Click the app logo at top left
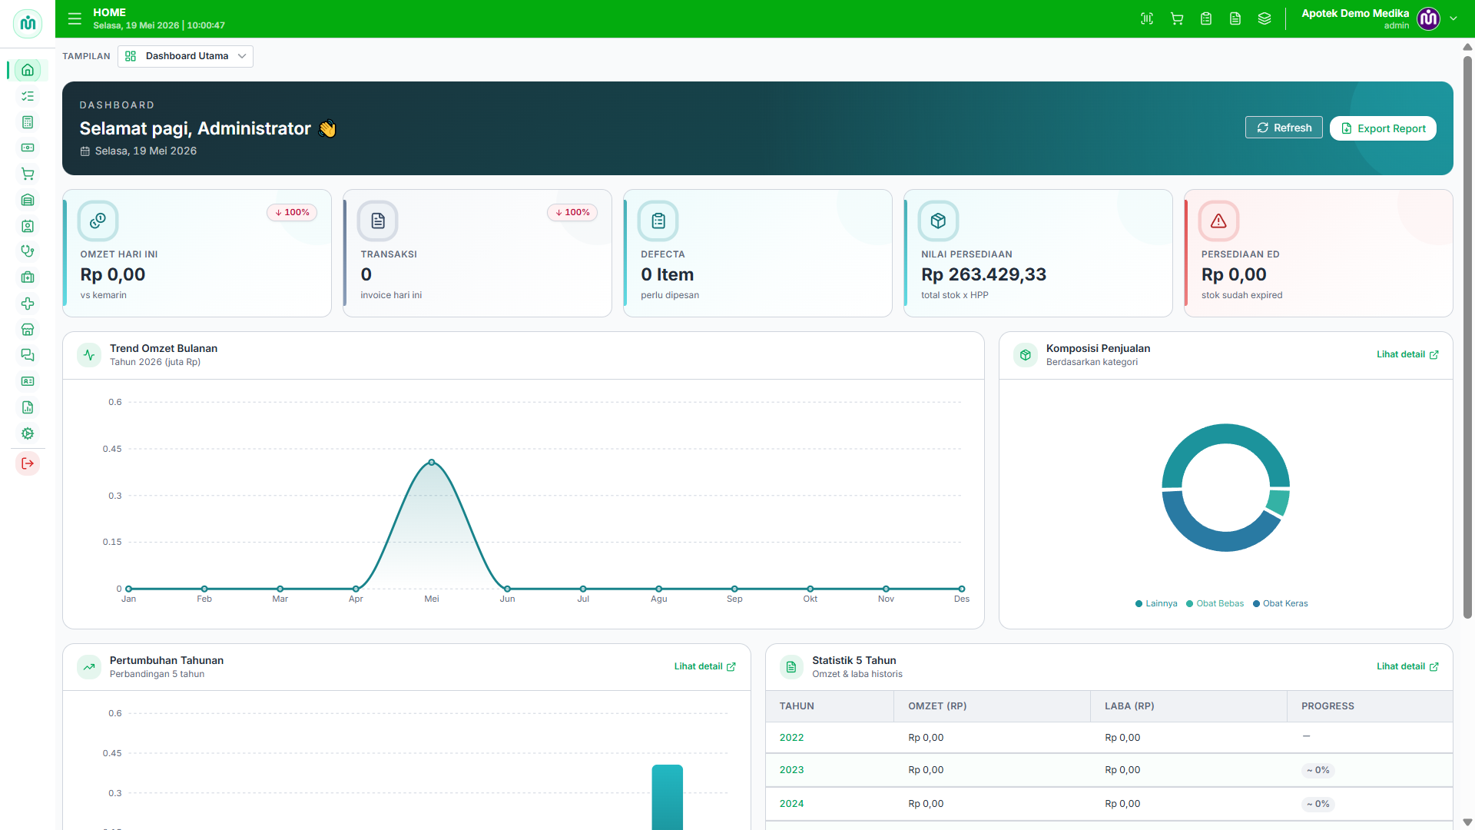Screen dimensions: 1475x830 [x=28, y=23]
